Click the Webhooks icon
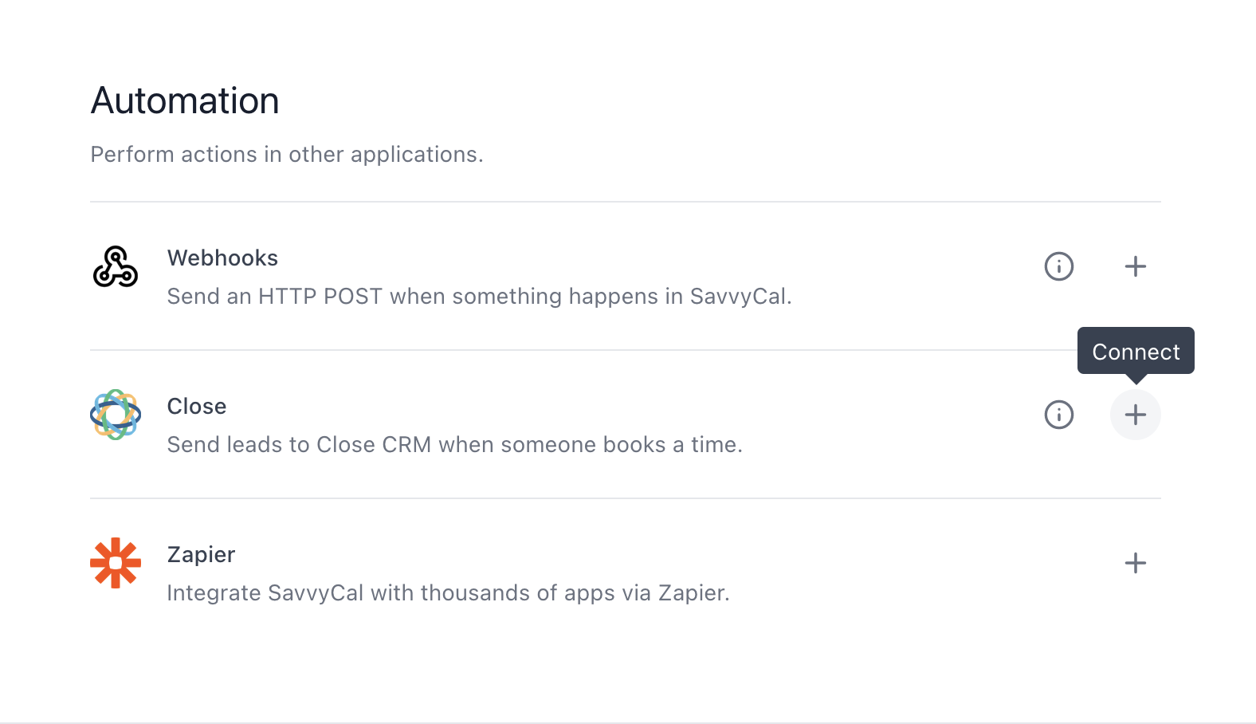The height and width of the screenshot is (724, 1256). 116,267
